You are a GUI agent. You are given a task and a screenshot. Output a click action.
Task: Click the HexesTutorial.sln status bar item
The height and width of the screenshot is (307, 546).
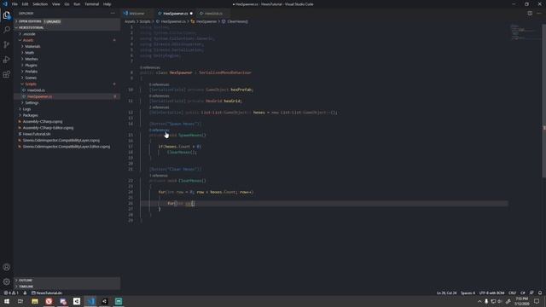(x=47, y=293)
